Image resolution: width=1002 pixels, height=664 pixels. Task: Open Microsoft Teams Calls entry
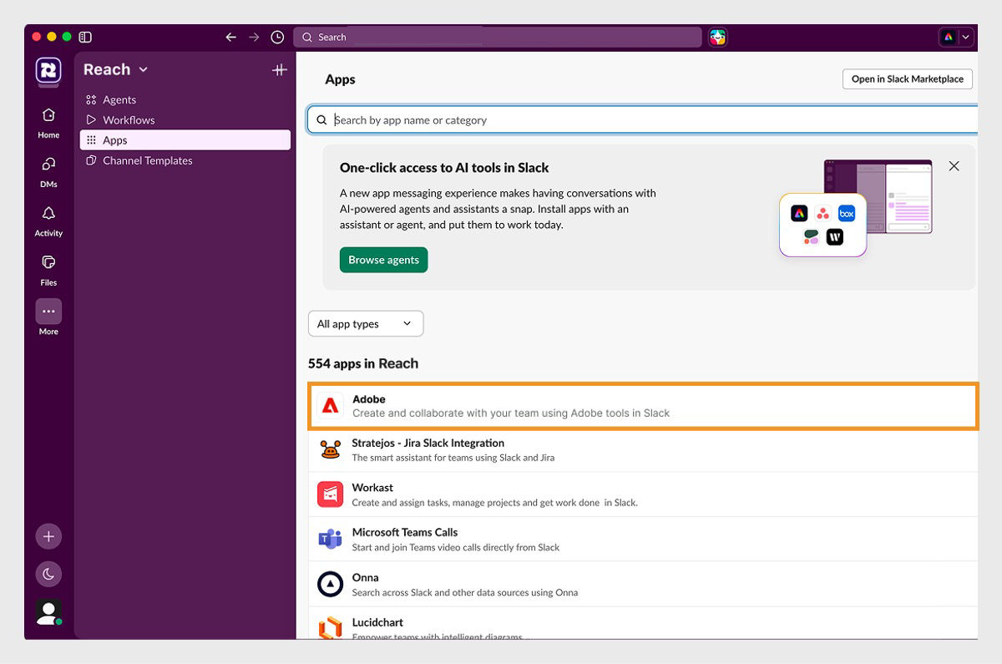coord(643,540)
